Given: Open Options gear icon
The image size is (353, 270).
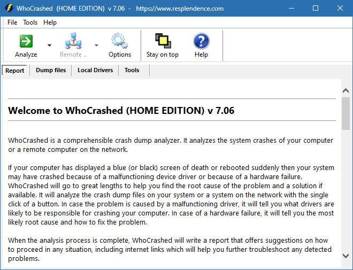Looking at the screenshot, I should 120,41.
